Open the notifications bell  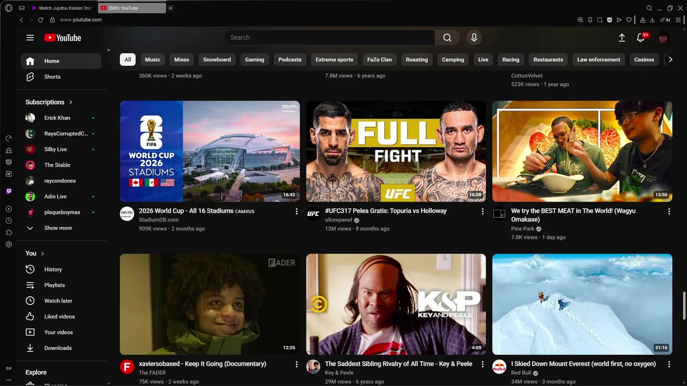[640, 38]
